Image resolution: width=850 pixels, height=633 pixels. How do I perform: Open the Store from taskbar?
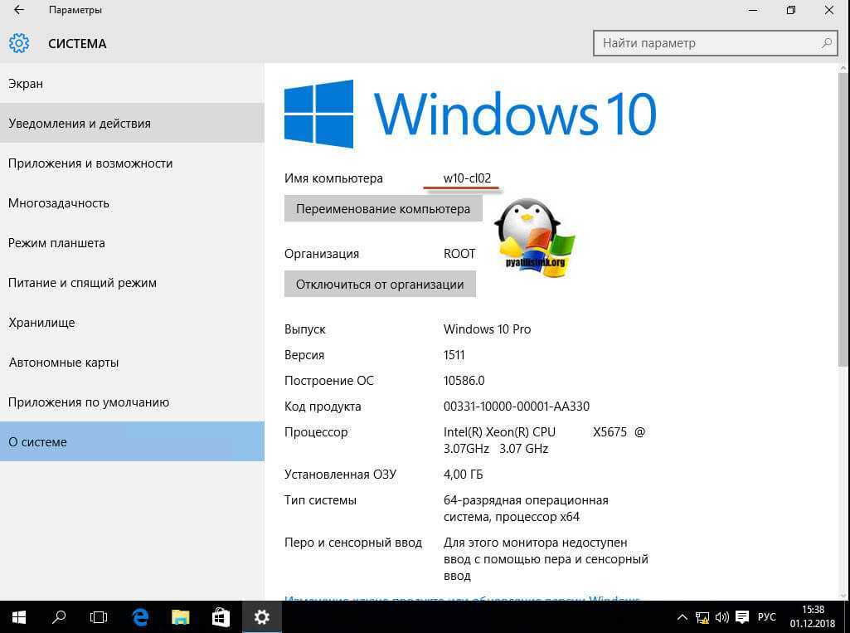[221, 616]
